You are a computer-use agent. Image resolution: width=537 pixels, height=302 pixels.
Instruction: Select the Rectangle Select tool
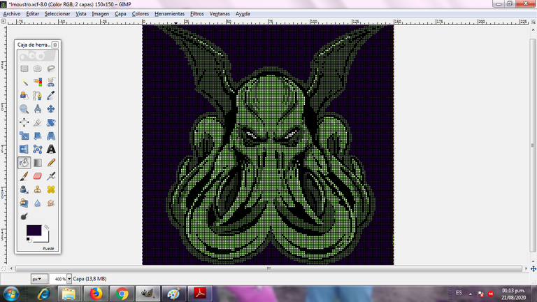(x=24, y=69)
